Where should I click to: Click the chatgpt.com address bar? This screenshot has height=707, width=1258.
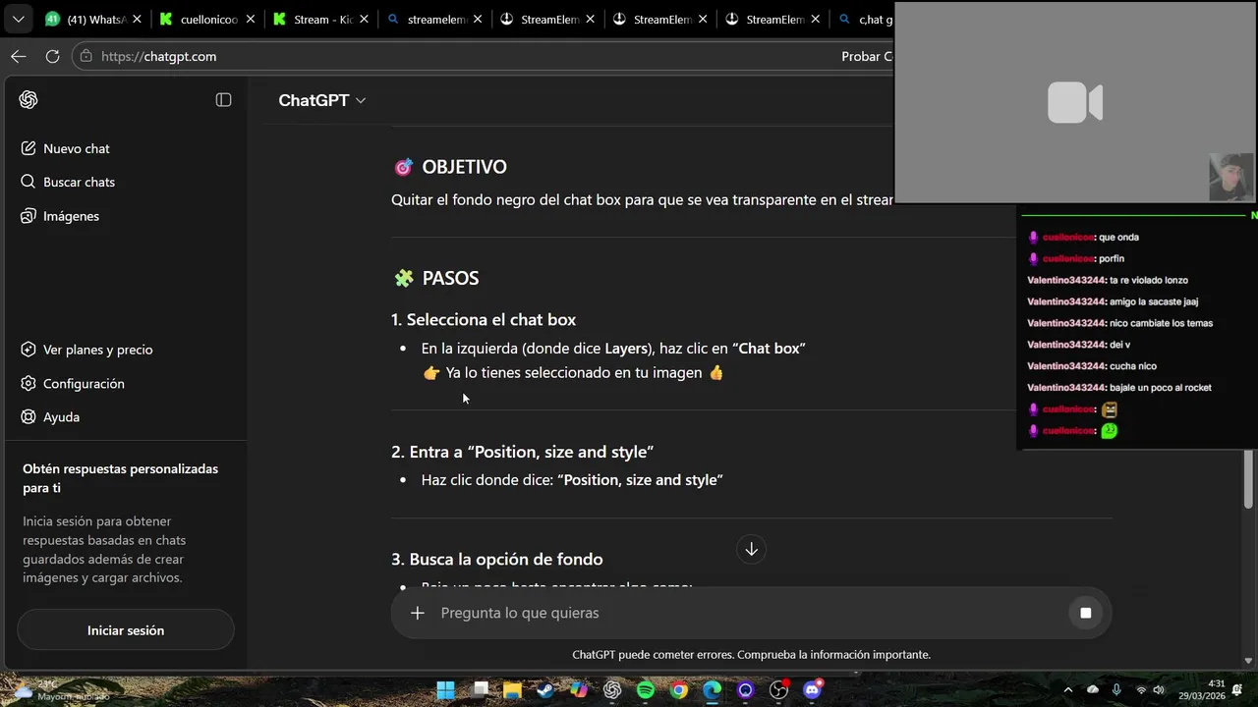pos(482,56)
